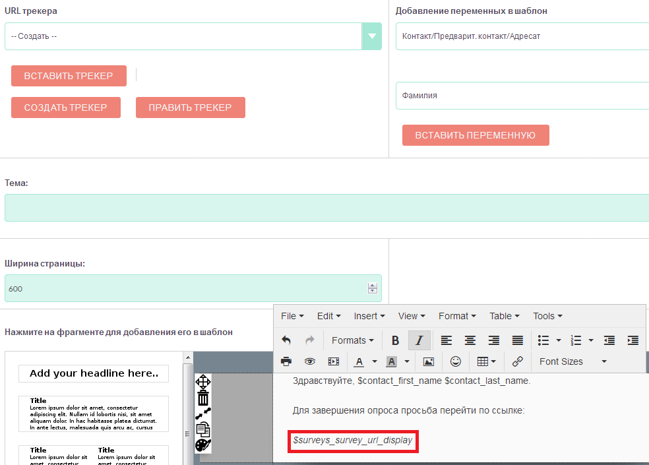This screenshot has width=649, height=465.
Task: Expand numbered list style options
Action: [x=591, y=340]
